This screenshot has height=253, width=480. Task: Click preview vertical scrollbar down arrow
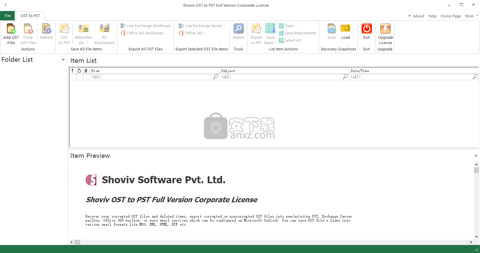tap(476, 237)
